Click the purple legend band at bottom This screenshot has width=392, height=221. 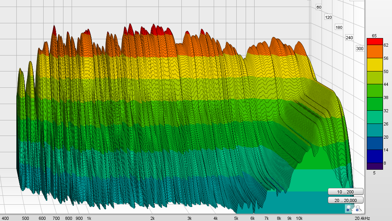click(x=375, y=166)
